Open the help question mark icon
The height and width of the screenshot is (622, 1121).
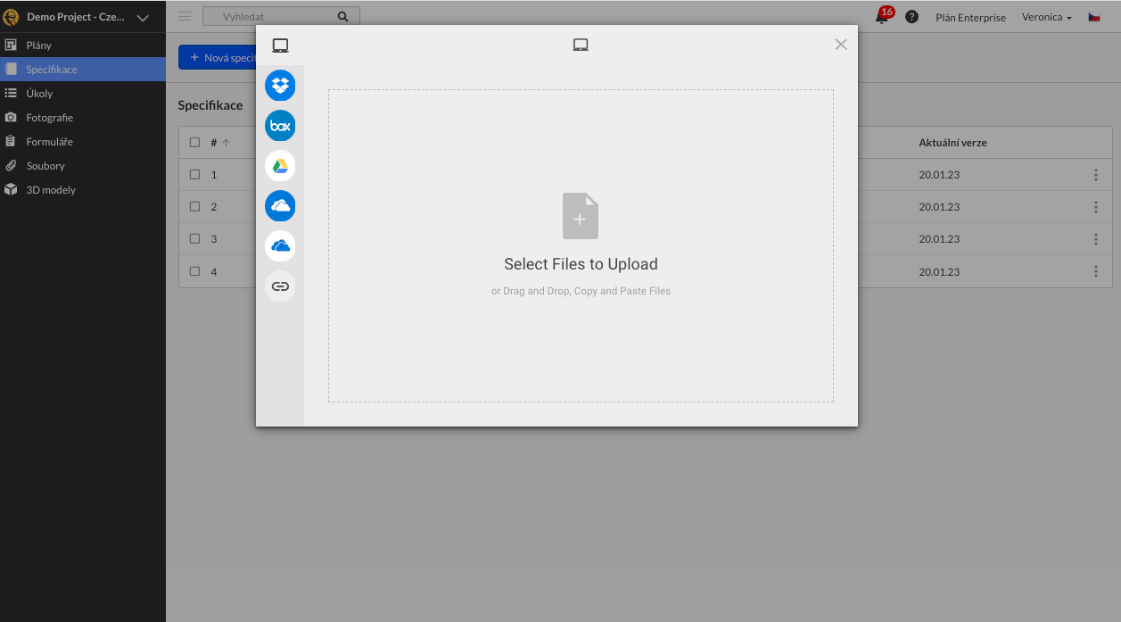pos(911,17)
